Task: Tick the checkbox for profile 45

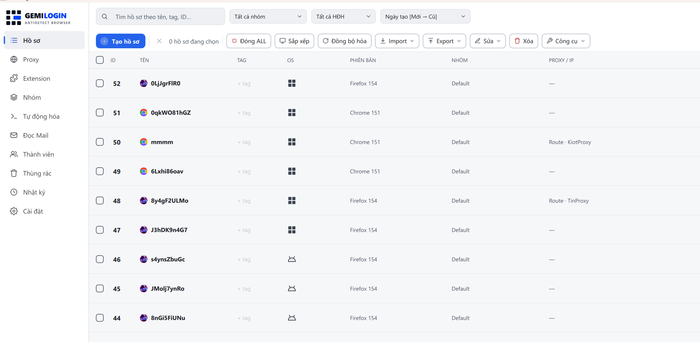Action: pos(100,289)
